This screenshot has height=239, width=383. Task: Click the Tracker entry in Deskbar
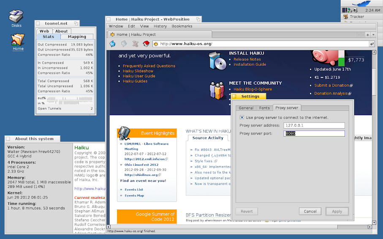click(x=362, y=16)
